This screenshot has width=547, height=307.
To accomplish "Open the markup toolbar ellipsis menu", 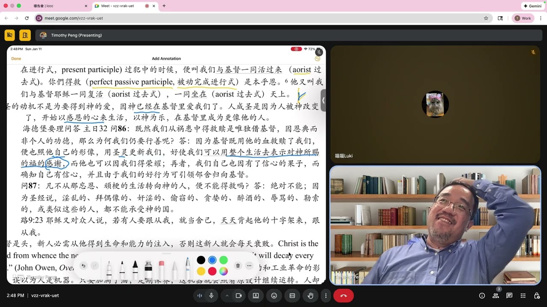I will pos(249,266).
